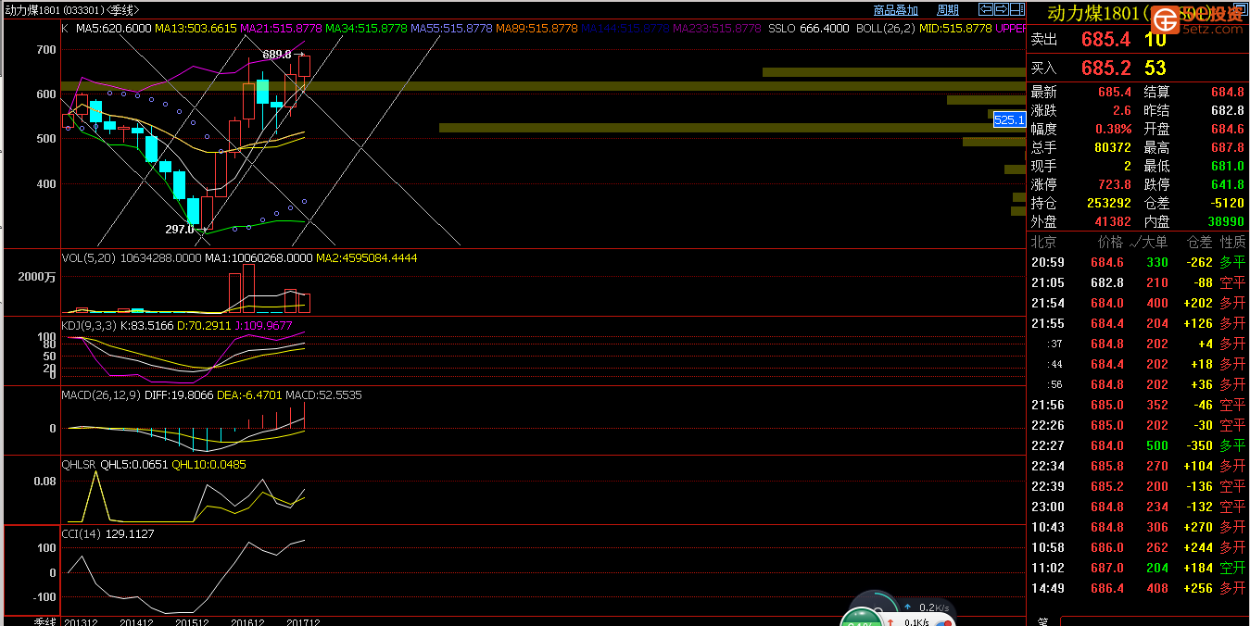
Task: Click the 跌停 value 641.8
Action: pyautogui.click(x=1228, y=185)
